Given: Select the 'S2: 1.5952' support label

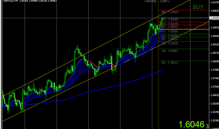Looking at the screenshot, I should pos(170,39).
